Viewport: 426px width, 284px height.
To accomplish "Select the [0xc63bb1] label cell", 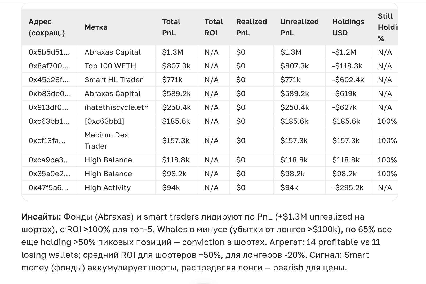I will pyautogui.click(x=104, y=121).
